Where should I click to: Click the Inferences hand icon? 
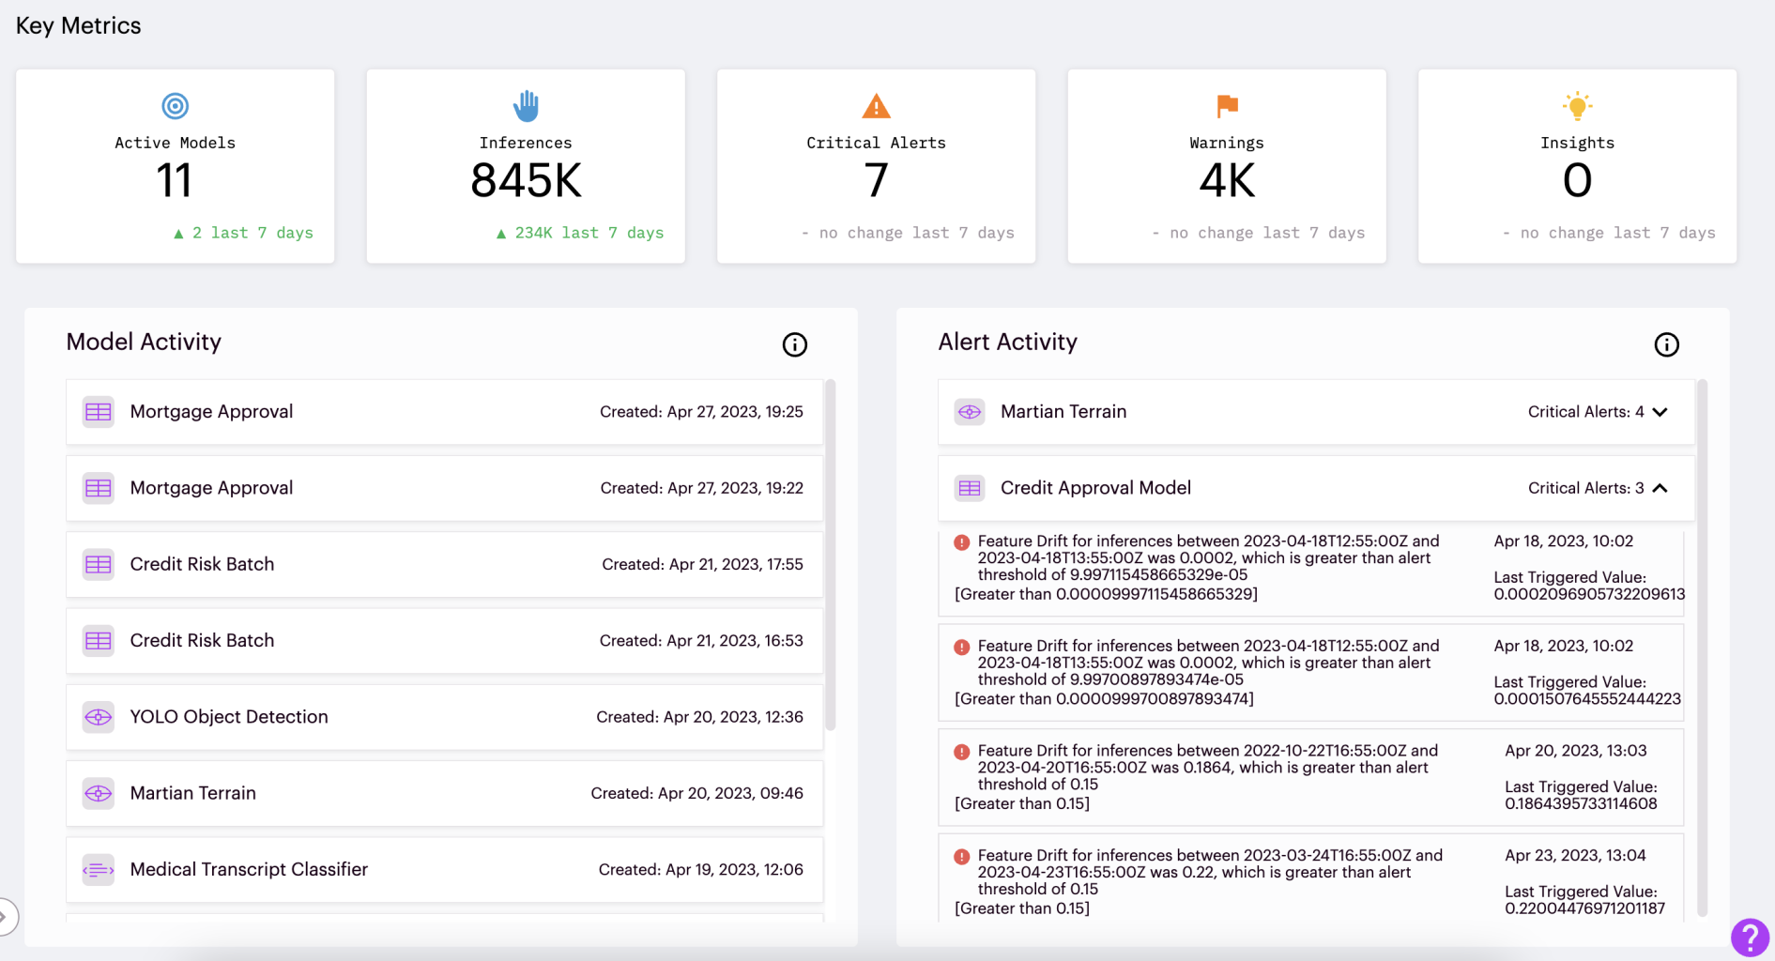point(526,106)
